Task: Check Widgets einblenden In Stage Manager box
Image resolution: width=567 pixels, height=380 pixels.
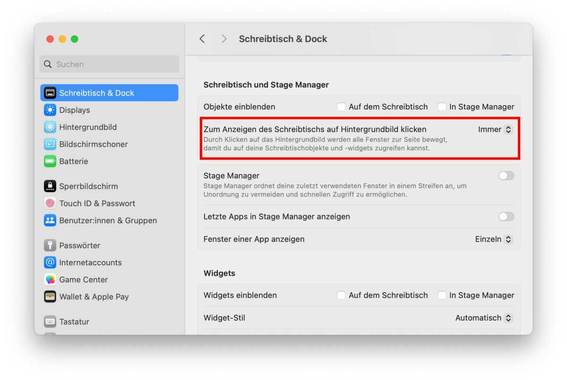Action: coord(442,295)
